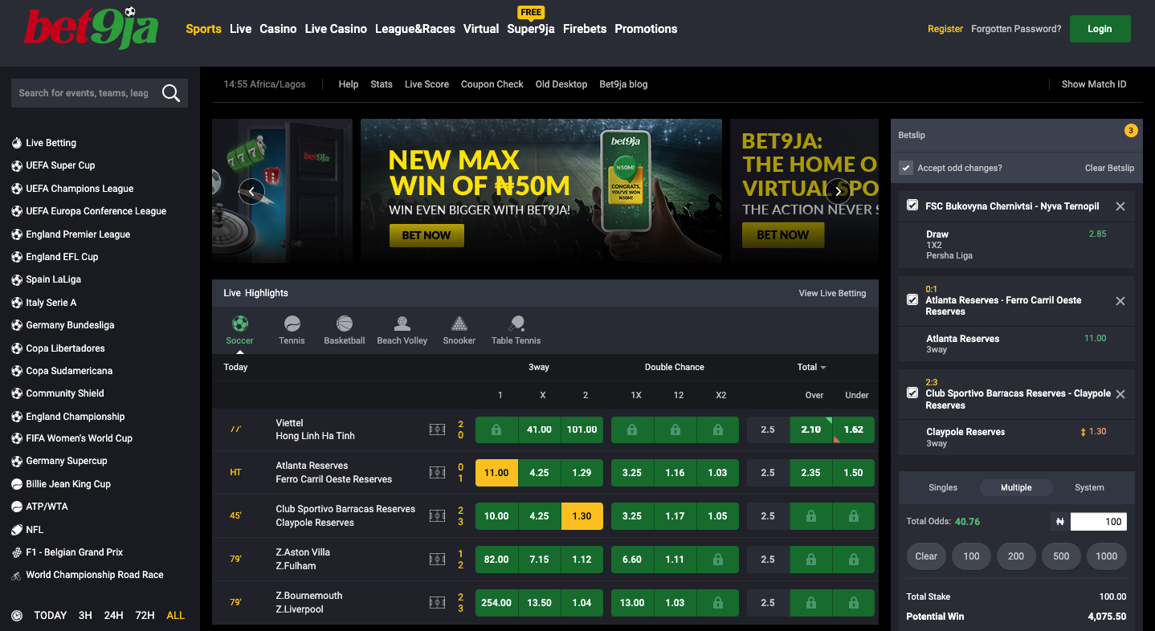Click the 1000 quick stake button

1106,556
